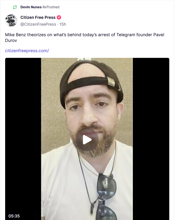Open Devin Nunes profile from retruth header
The width and height of the screenshot is (175, 220).
point(31,7)
